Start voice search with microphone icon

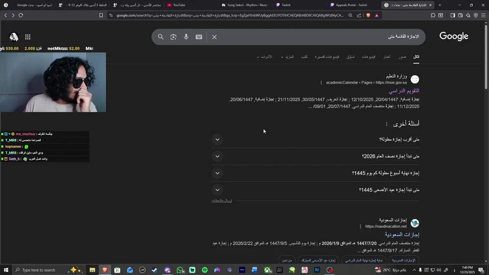click(186, 37)
